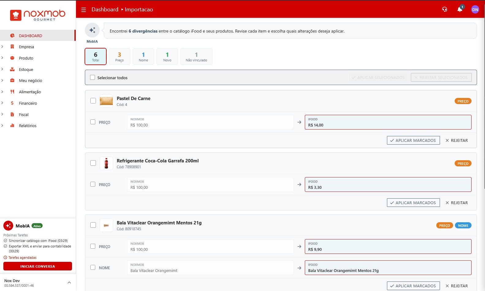Click the hamburger menu icon
485x291 pixels.
point(84,10)
